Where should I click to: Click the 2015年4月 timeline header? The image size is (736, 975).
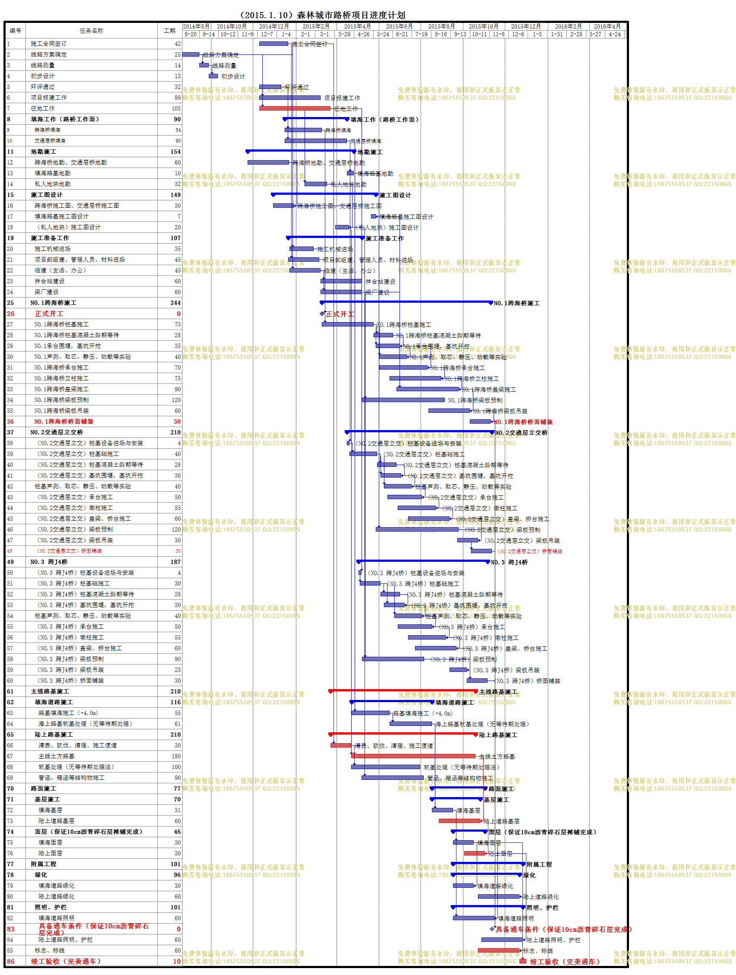(x=357, y=26)
